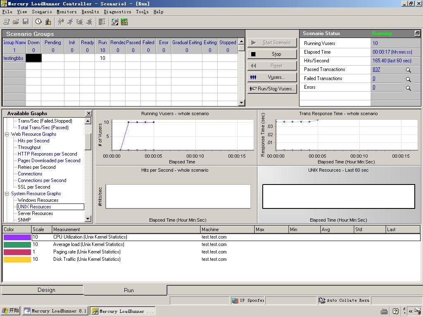Viewport: 423px width, 317px height.
Task: Click the Stop Vusers crossed runner icon
Action: click(x=89, y=22)
